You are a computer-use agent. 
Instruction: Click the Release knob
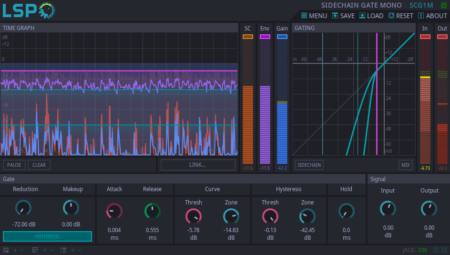point(153,212)
